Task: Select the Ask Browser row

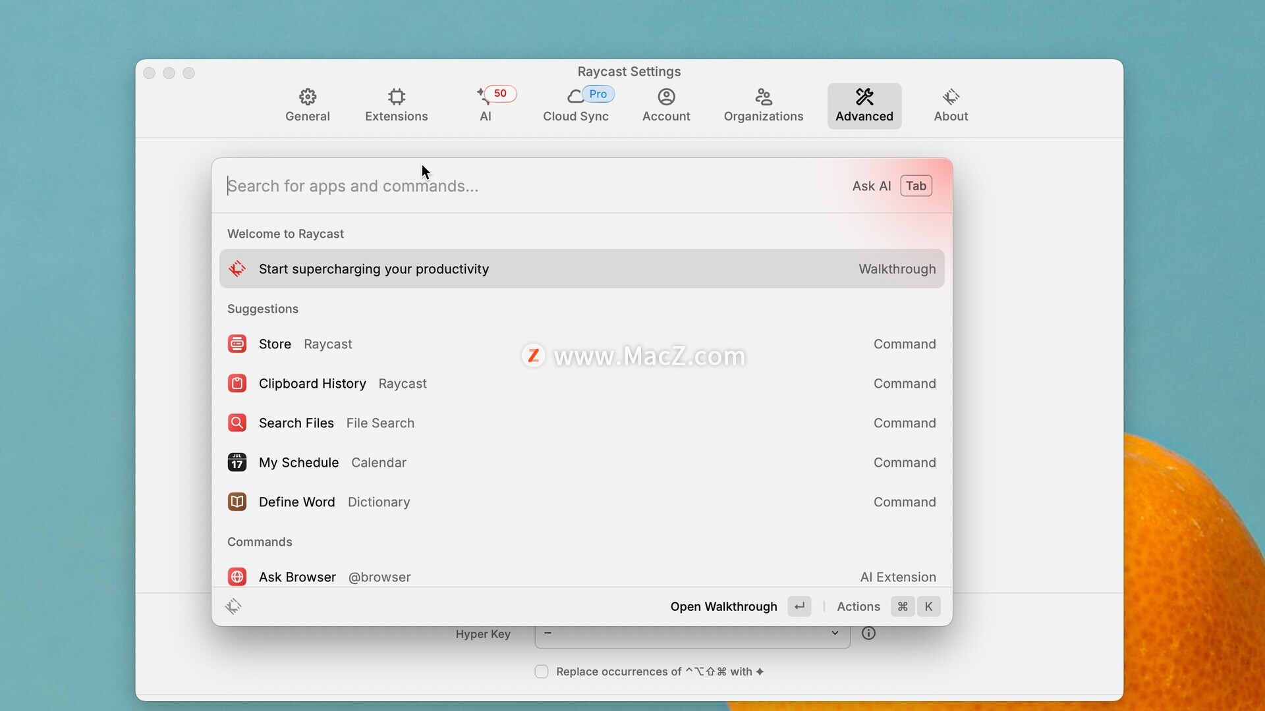Action: (x=582, y=575)
